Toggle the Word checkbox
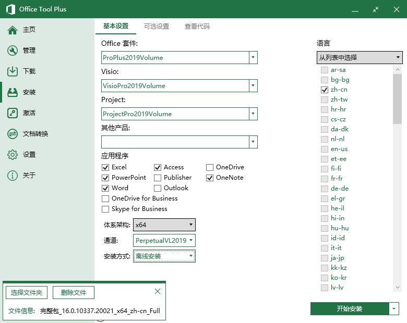The width and height of the screenshot is (407, 323). (105, 188)
